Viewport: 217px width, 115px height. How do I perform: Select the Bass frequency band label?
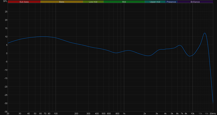(x=61, y=2)
